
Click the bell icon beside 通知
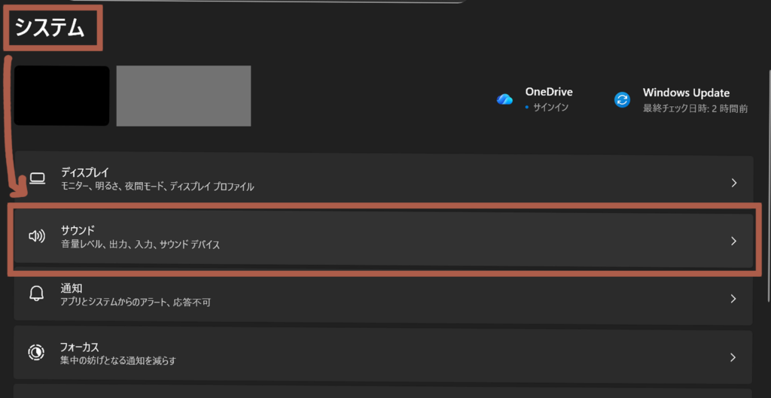point(37,294)
